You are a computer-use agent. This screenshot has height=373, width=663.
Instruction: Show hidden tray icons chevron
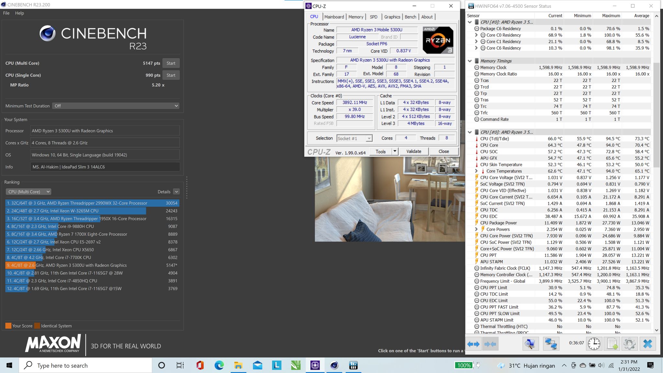coord(564,365)
